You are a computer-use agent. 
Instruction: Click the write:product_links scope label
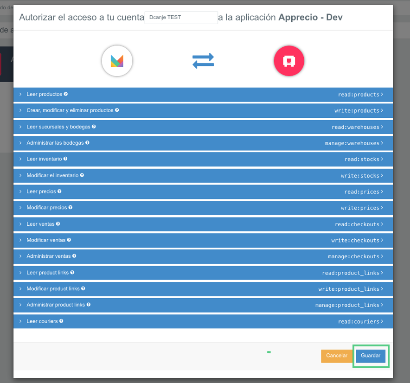[x=349, y=289]
